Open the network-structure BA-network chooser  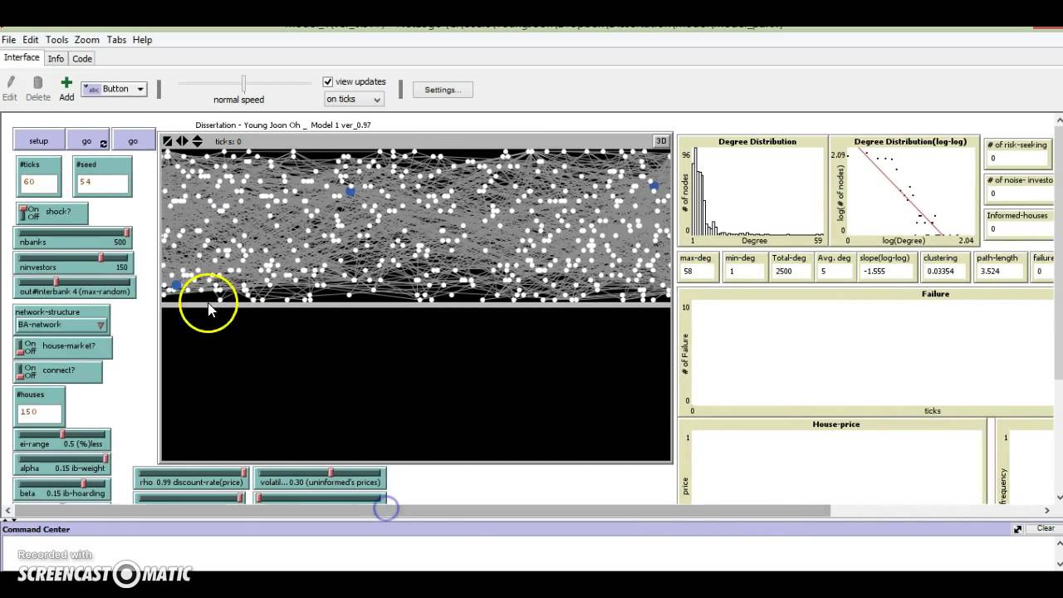[61, 325]
